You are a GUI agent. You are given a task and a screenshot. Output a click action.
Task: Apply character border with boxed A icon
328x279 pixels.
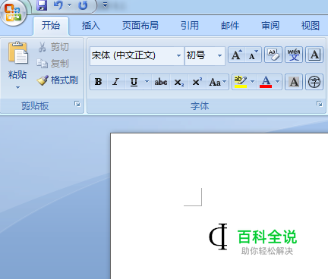pos(314,55)
